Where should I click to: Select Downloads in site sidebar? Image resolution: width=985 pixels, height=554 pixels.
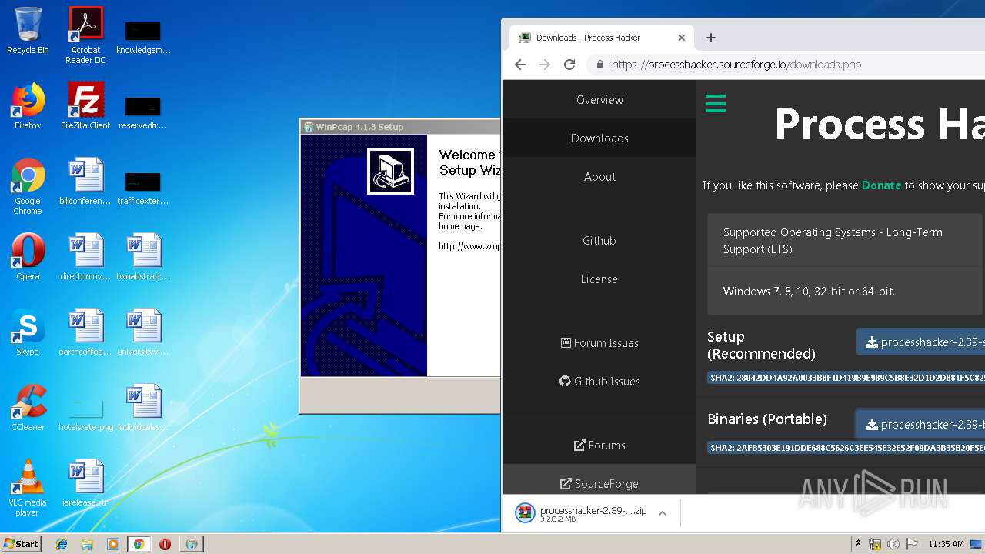click(x=599, y=138)
